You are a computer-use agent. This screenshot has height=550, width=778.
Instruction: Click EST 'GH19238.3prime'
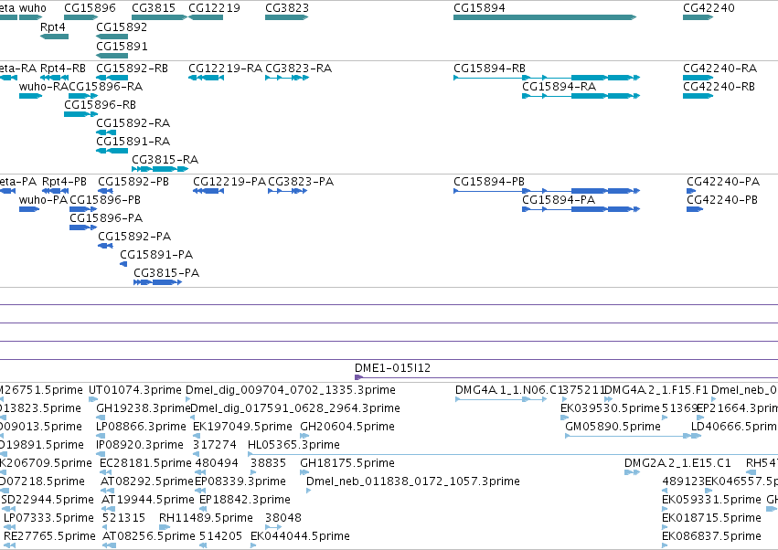pyautogui.click(x=144, y=408)
